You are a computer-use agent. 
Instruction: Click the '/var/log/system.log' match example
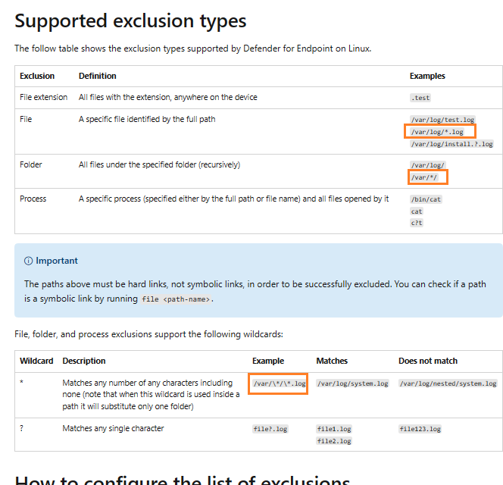click(352, 383)
